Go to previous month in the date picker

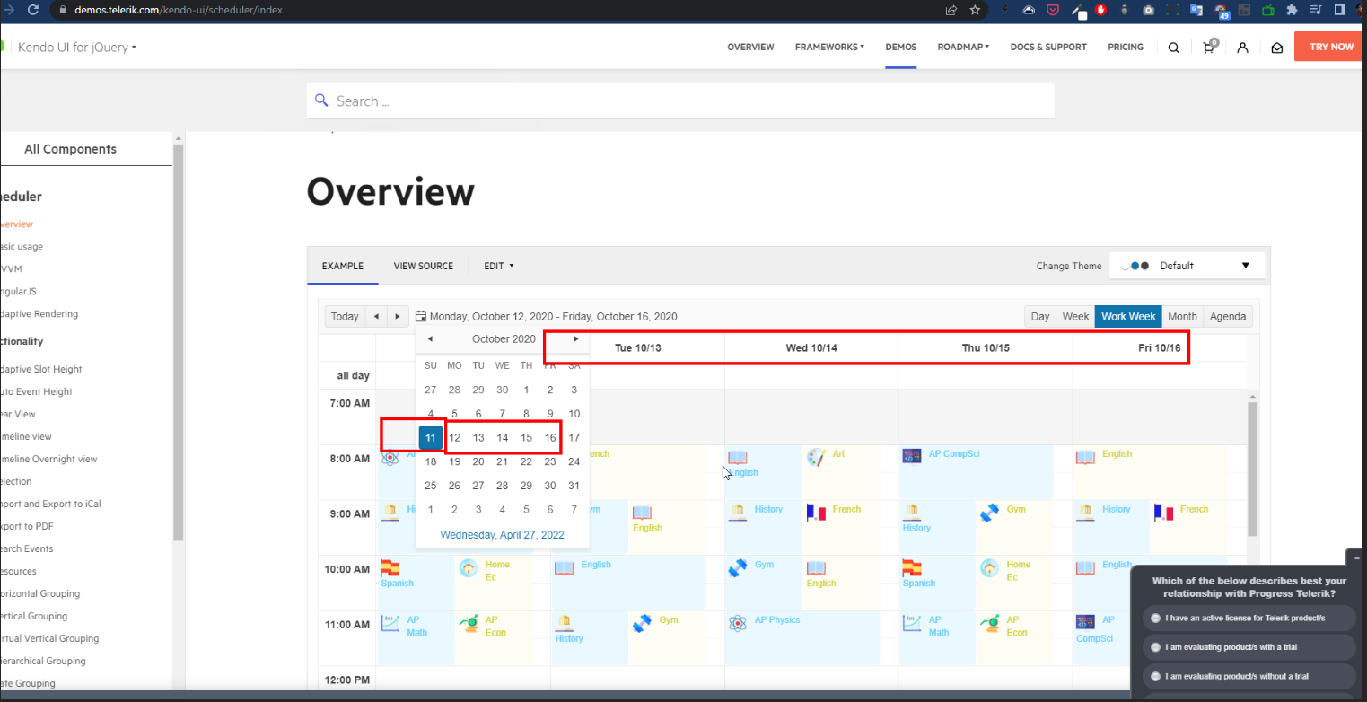point(430,339)
